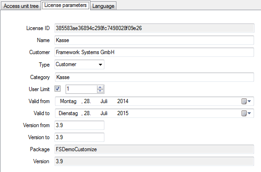The height and width of the screenshot is (172, 261).
Task: Select year 2014 in Valid from date
Action: click(x=123, y=101)
